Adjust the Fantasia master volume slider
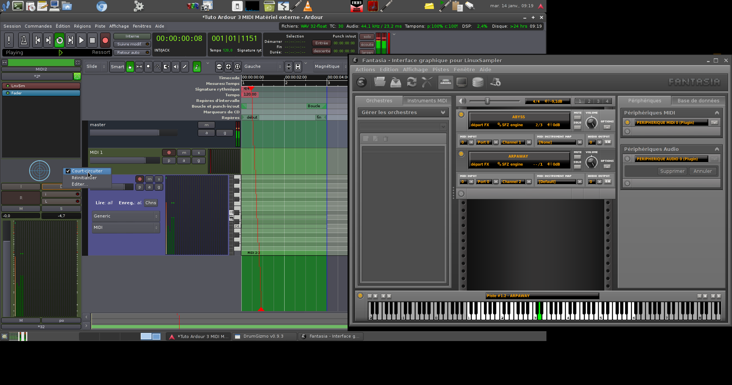The image size is (732, 385). tap(488, 101)
